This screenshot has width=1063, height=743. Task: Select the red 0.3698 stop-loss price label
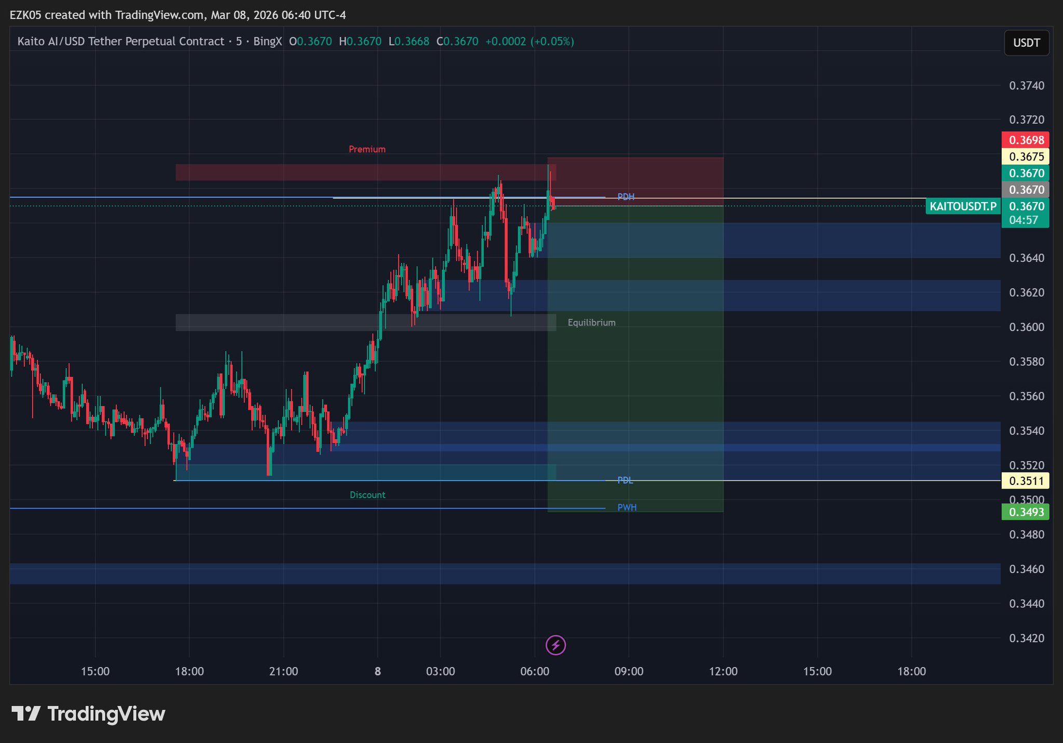(1025, 140)
